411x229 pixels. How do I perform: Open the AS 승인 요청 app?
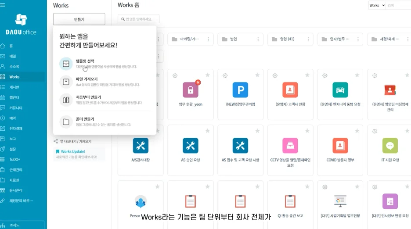(x=191, y=150)
